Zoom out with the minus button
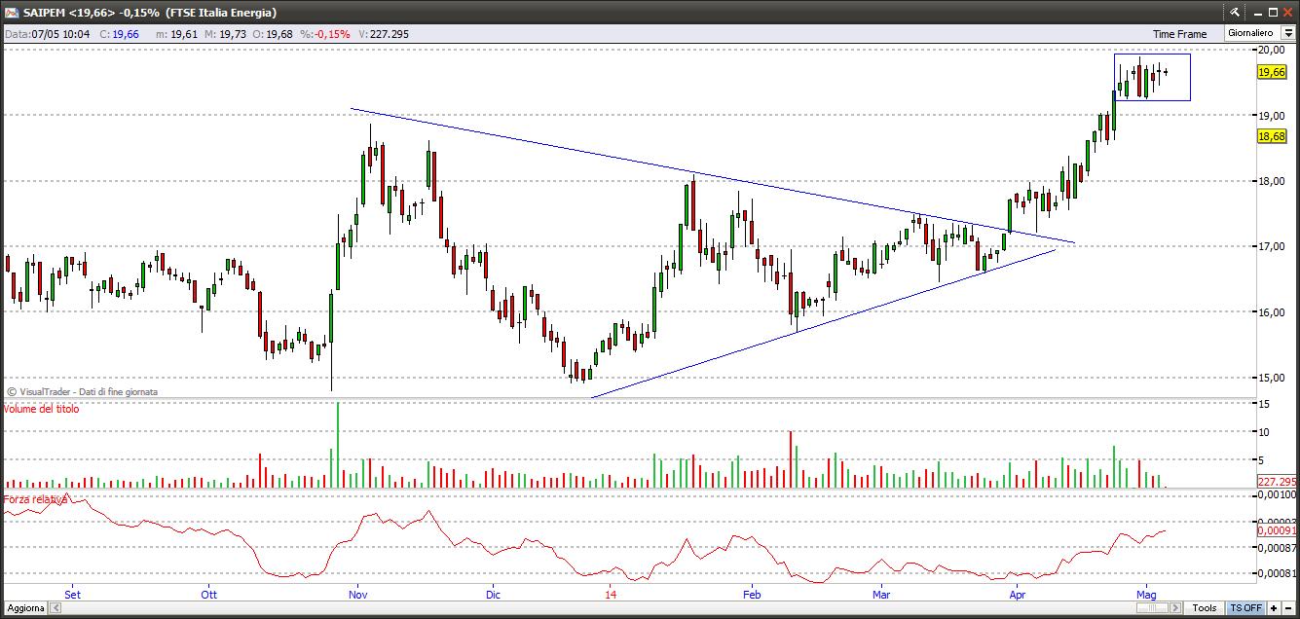Screen dimensions: 1300x619 (x=1289, y=608)
